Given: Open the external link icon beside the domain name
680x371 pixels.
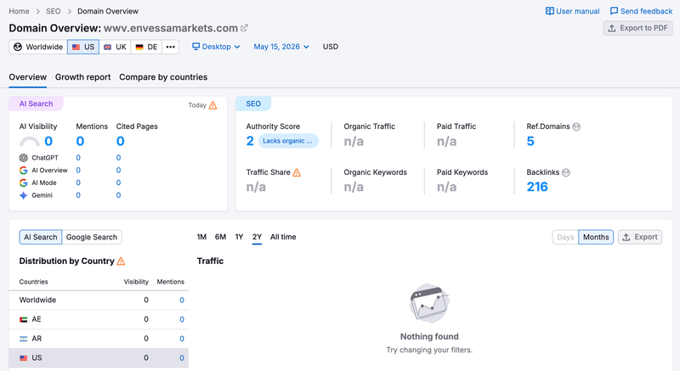Looking at the screenshot, I should click(244, 28).
